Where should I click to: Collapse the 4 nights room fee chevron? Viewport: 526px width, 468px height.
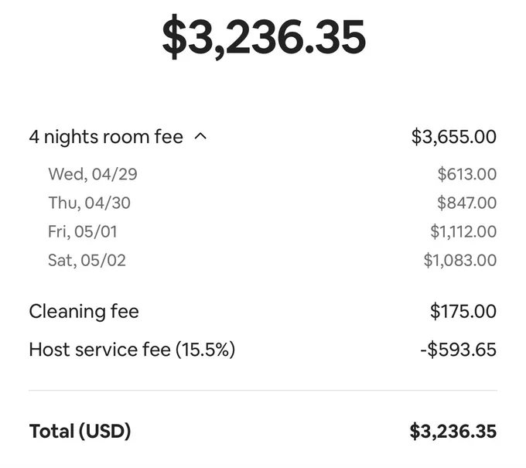pyautogui.click(x=200, y=137)
